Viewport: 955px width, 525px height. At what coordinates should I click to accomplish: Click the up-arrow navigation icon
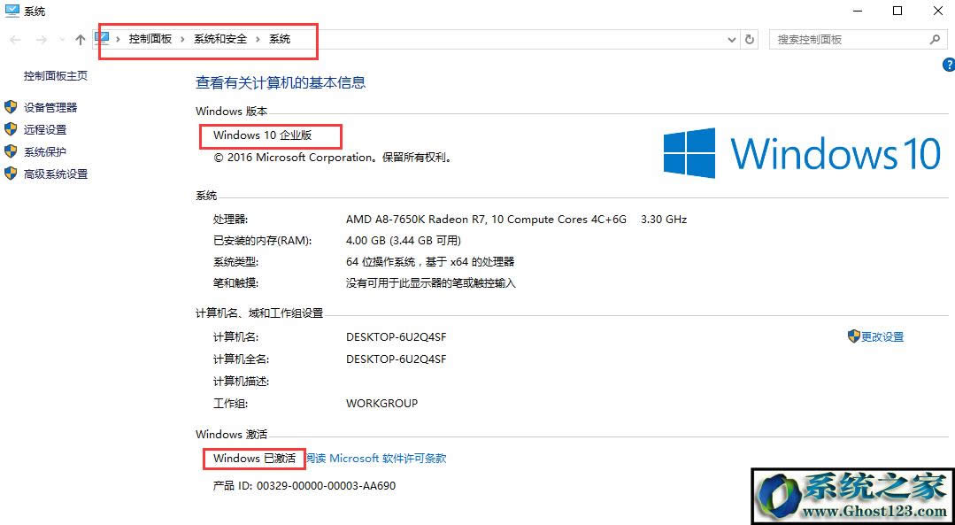coord(79,39)
